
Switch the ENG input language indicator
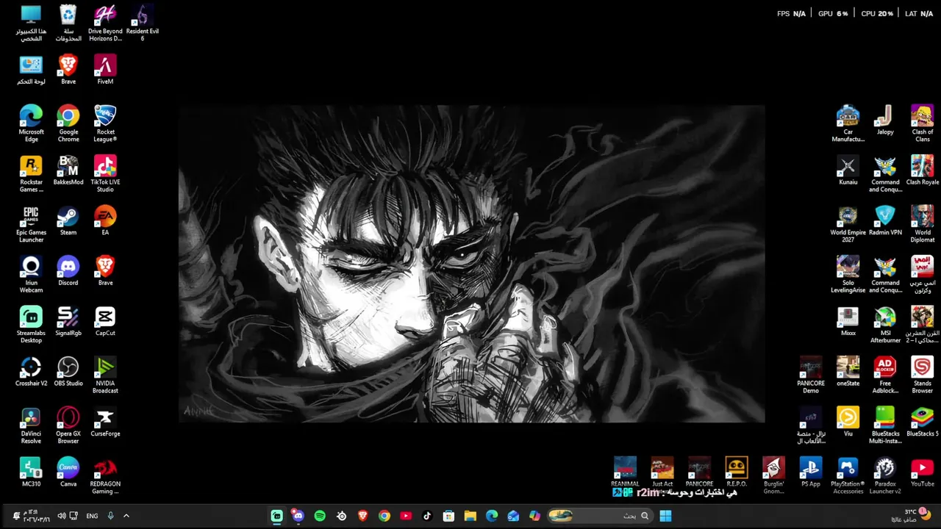(92, 516)
